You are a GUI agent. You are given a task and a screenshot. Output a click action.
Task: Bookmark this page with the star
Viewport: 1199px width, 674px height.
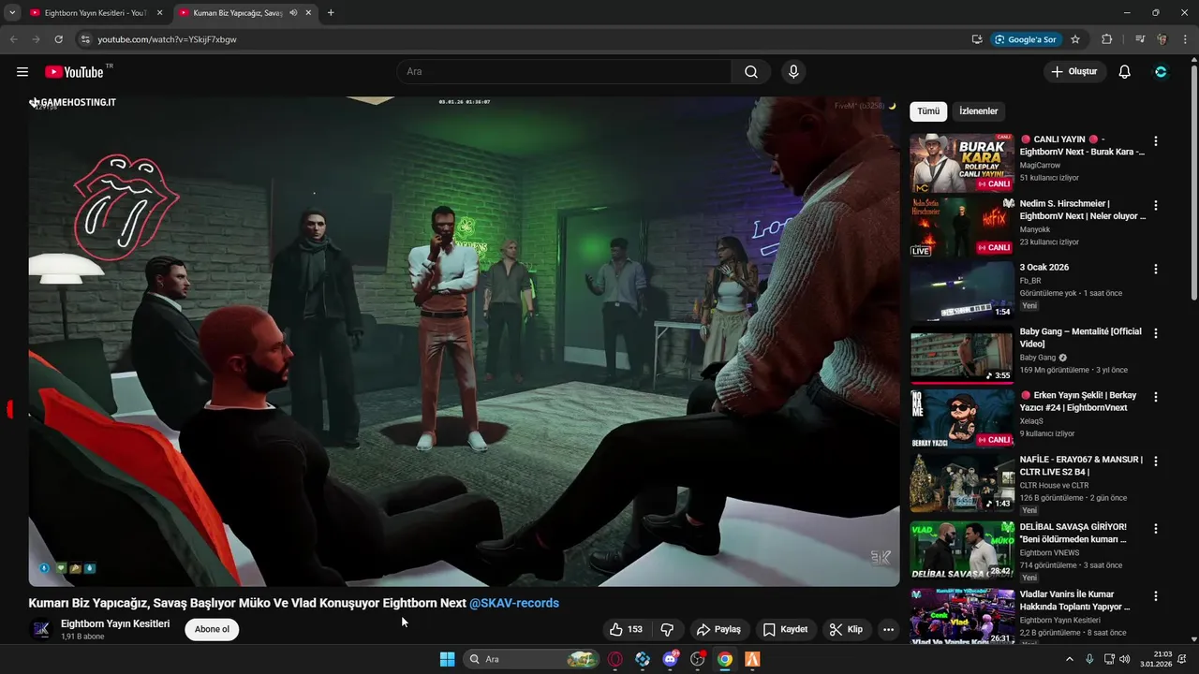(1075, 39)
